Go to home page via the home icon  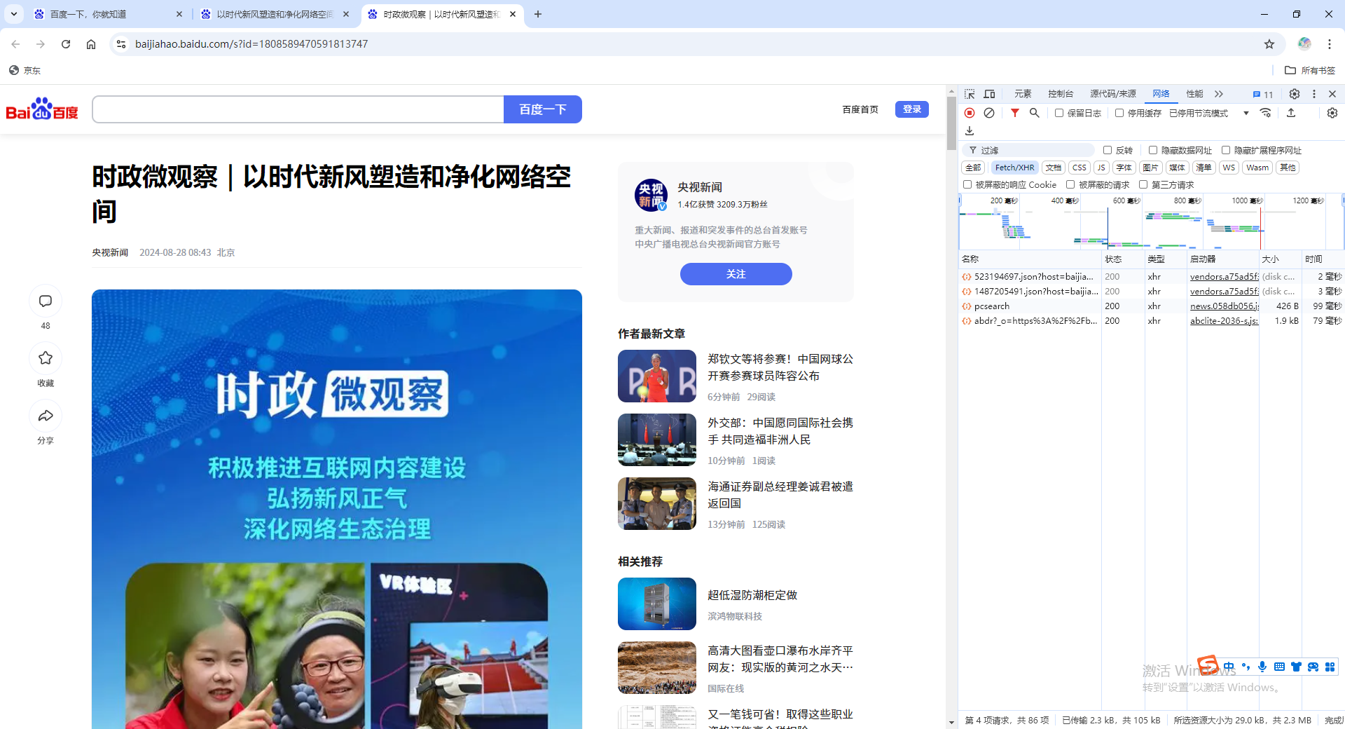[91, 44]
